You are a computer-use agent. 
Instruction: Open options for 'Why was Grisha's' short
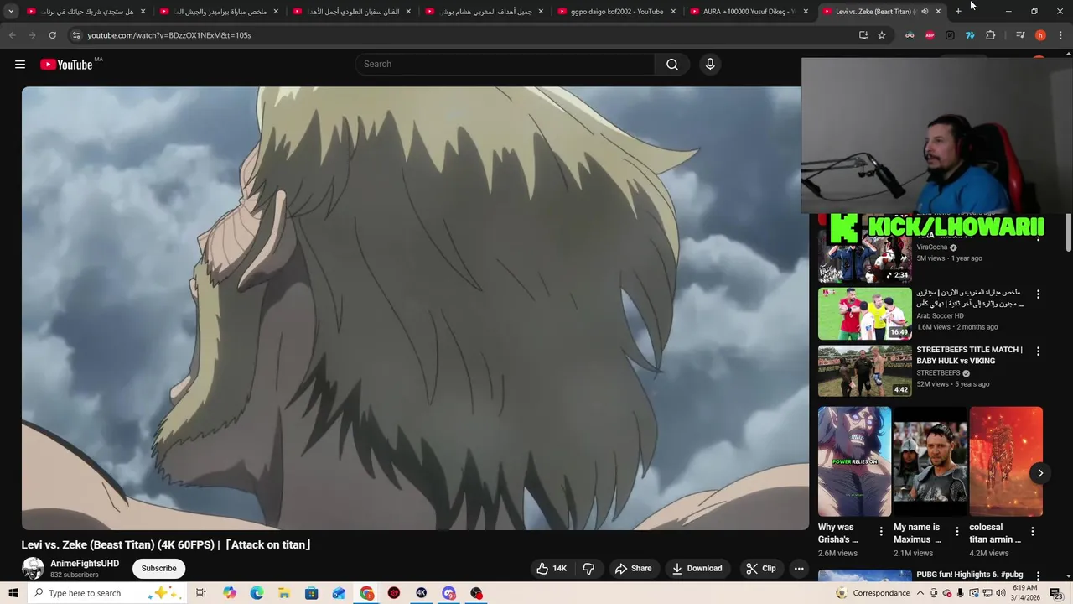(x=881, y=532)
